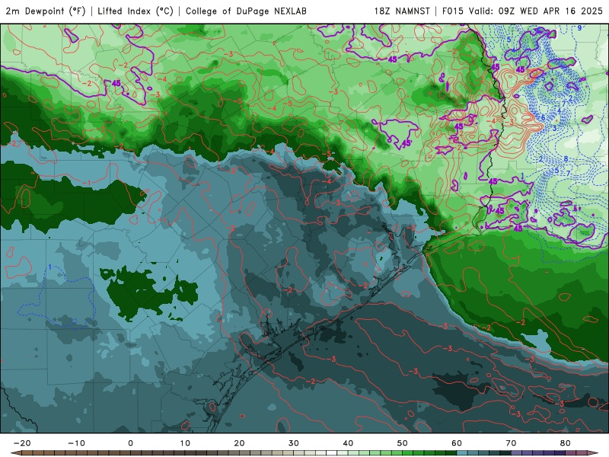Click the 10 value on color scale
The height and width of the screenshot is (457, 609).
[x=185, y=443]
